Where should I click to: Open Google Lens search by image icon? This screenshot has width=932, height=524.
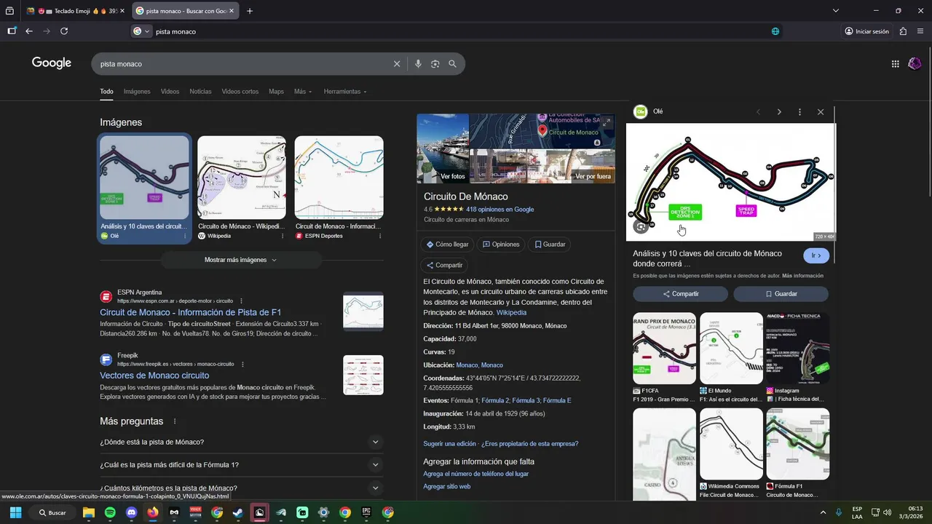[435, 64]
